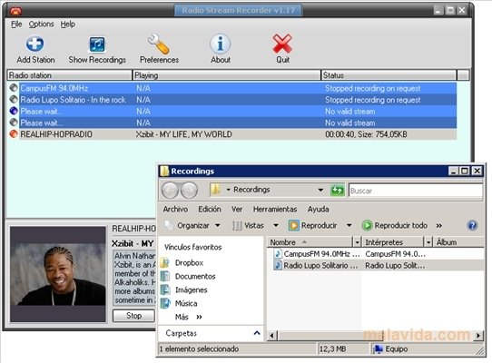The image size is (492, 363).
Task: Sort by the Status column header
Action: [389, 75]
